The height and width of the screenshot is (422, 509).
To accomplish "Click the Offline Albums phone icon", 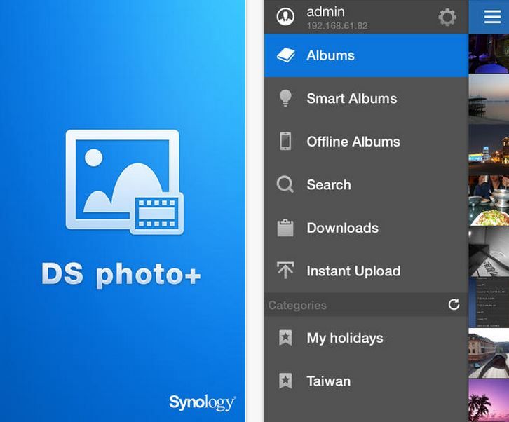I will 285,141.
